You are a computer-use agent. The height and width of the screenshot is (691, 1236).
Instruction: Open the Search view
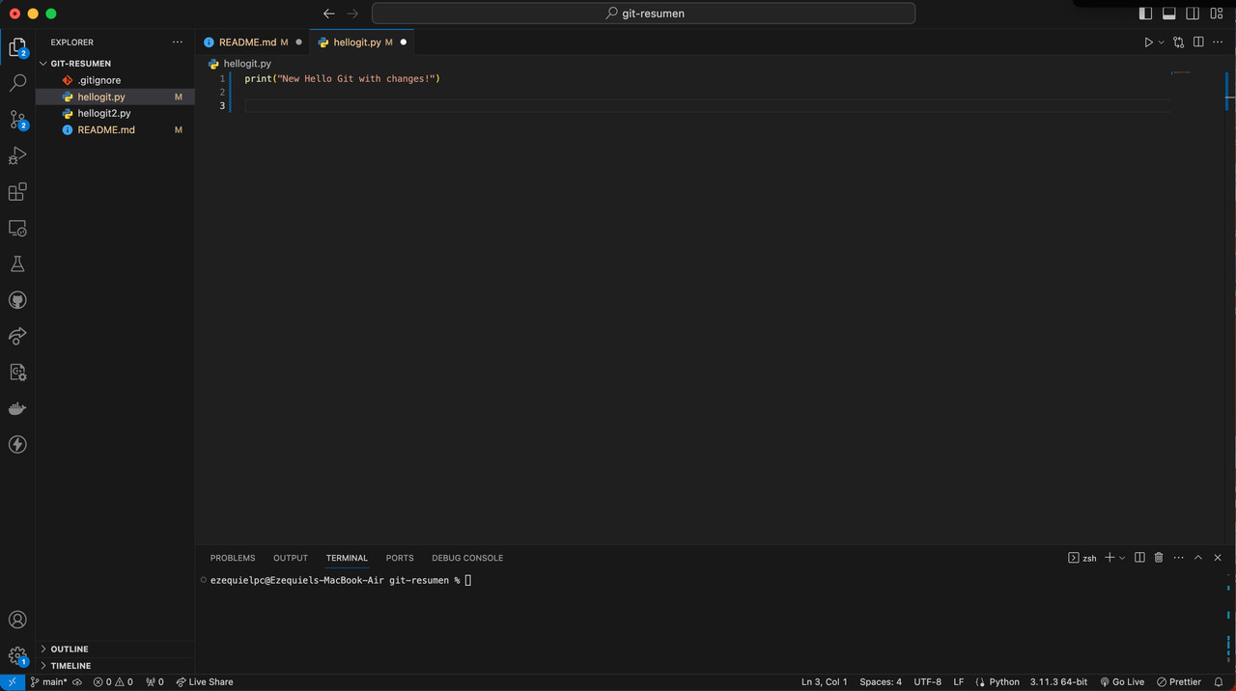coord(17,84)
